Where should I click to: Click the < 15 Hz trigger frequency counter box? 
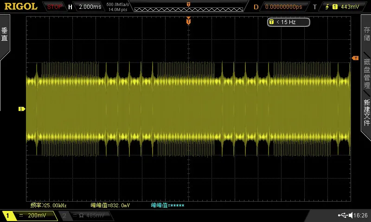tap(288, 22)
